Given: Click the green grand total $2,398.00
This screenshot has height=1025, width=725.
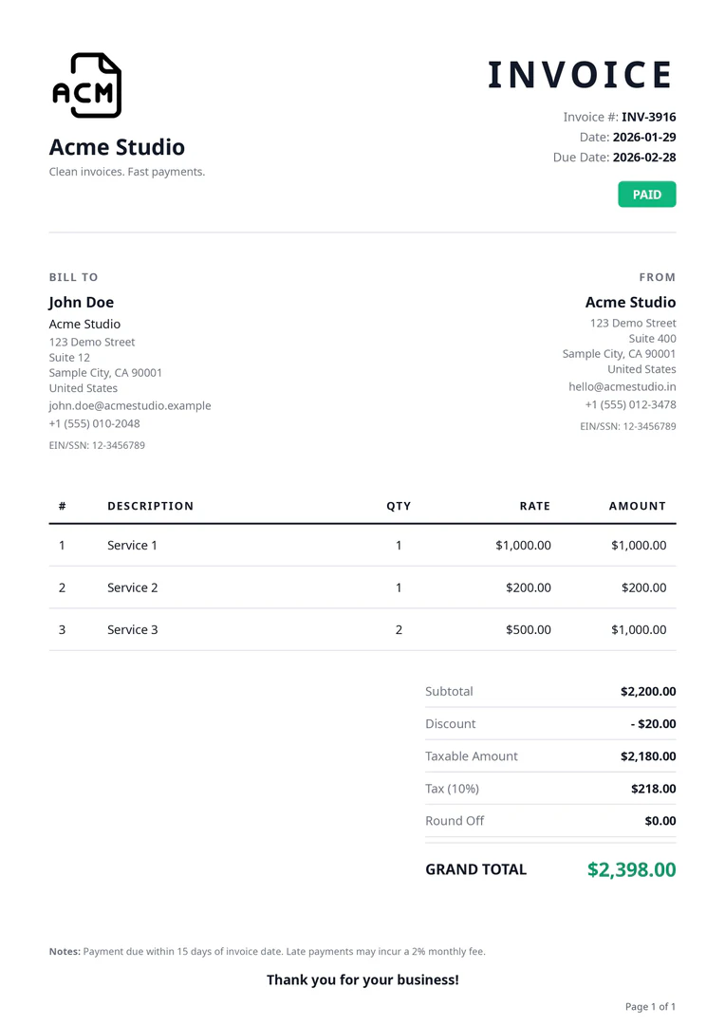Looking at the screenshot, I should click(631, 869).
